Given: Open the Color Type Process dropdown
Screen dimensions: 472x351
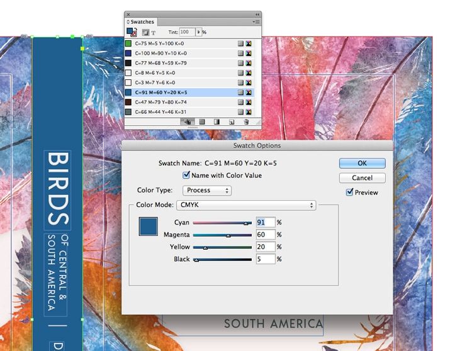Looking at the screenshot, I should pyautogui.click(x=207, y=191).
